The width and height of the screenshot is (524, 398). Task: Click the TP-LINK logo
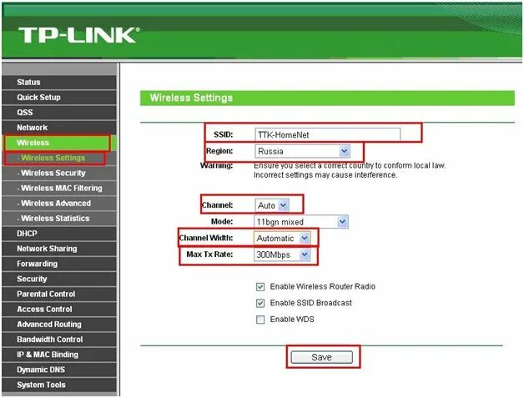point(79,35)
